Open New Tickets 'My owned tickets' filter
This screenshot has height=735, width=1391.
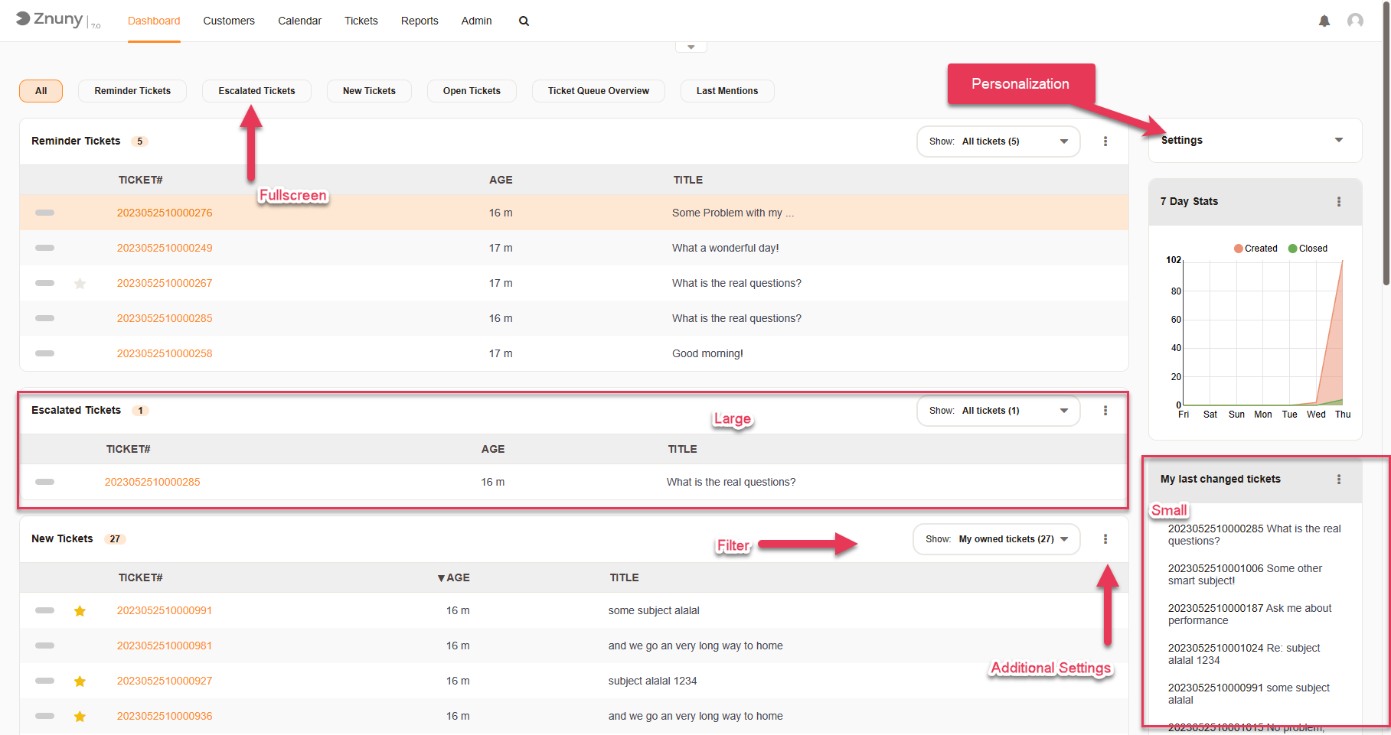(996, 539)
